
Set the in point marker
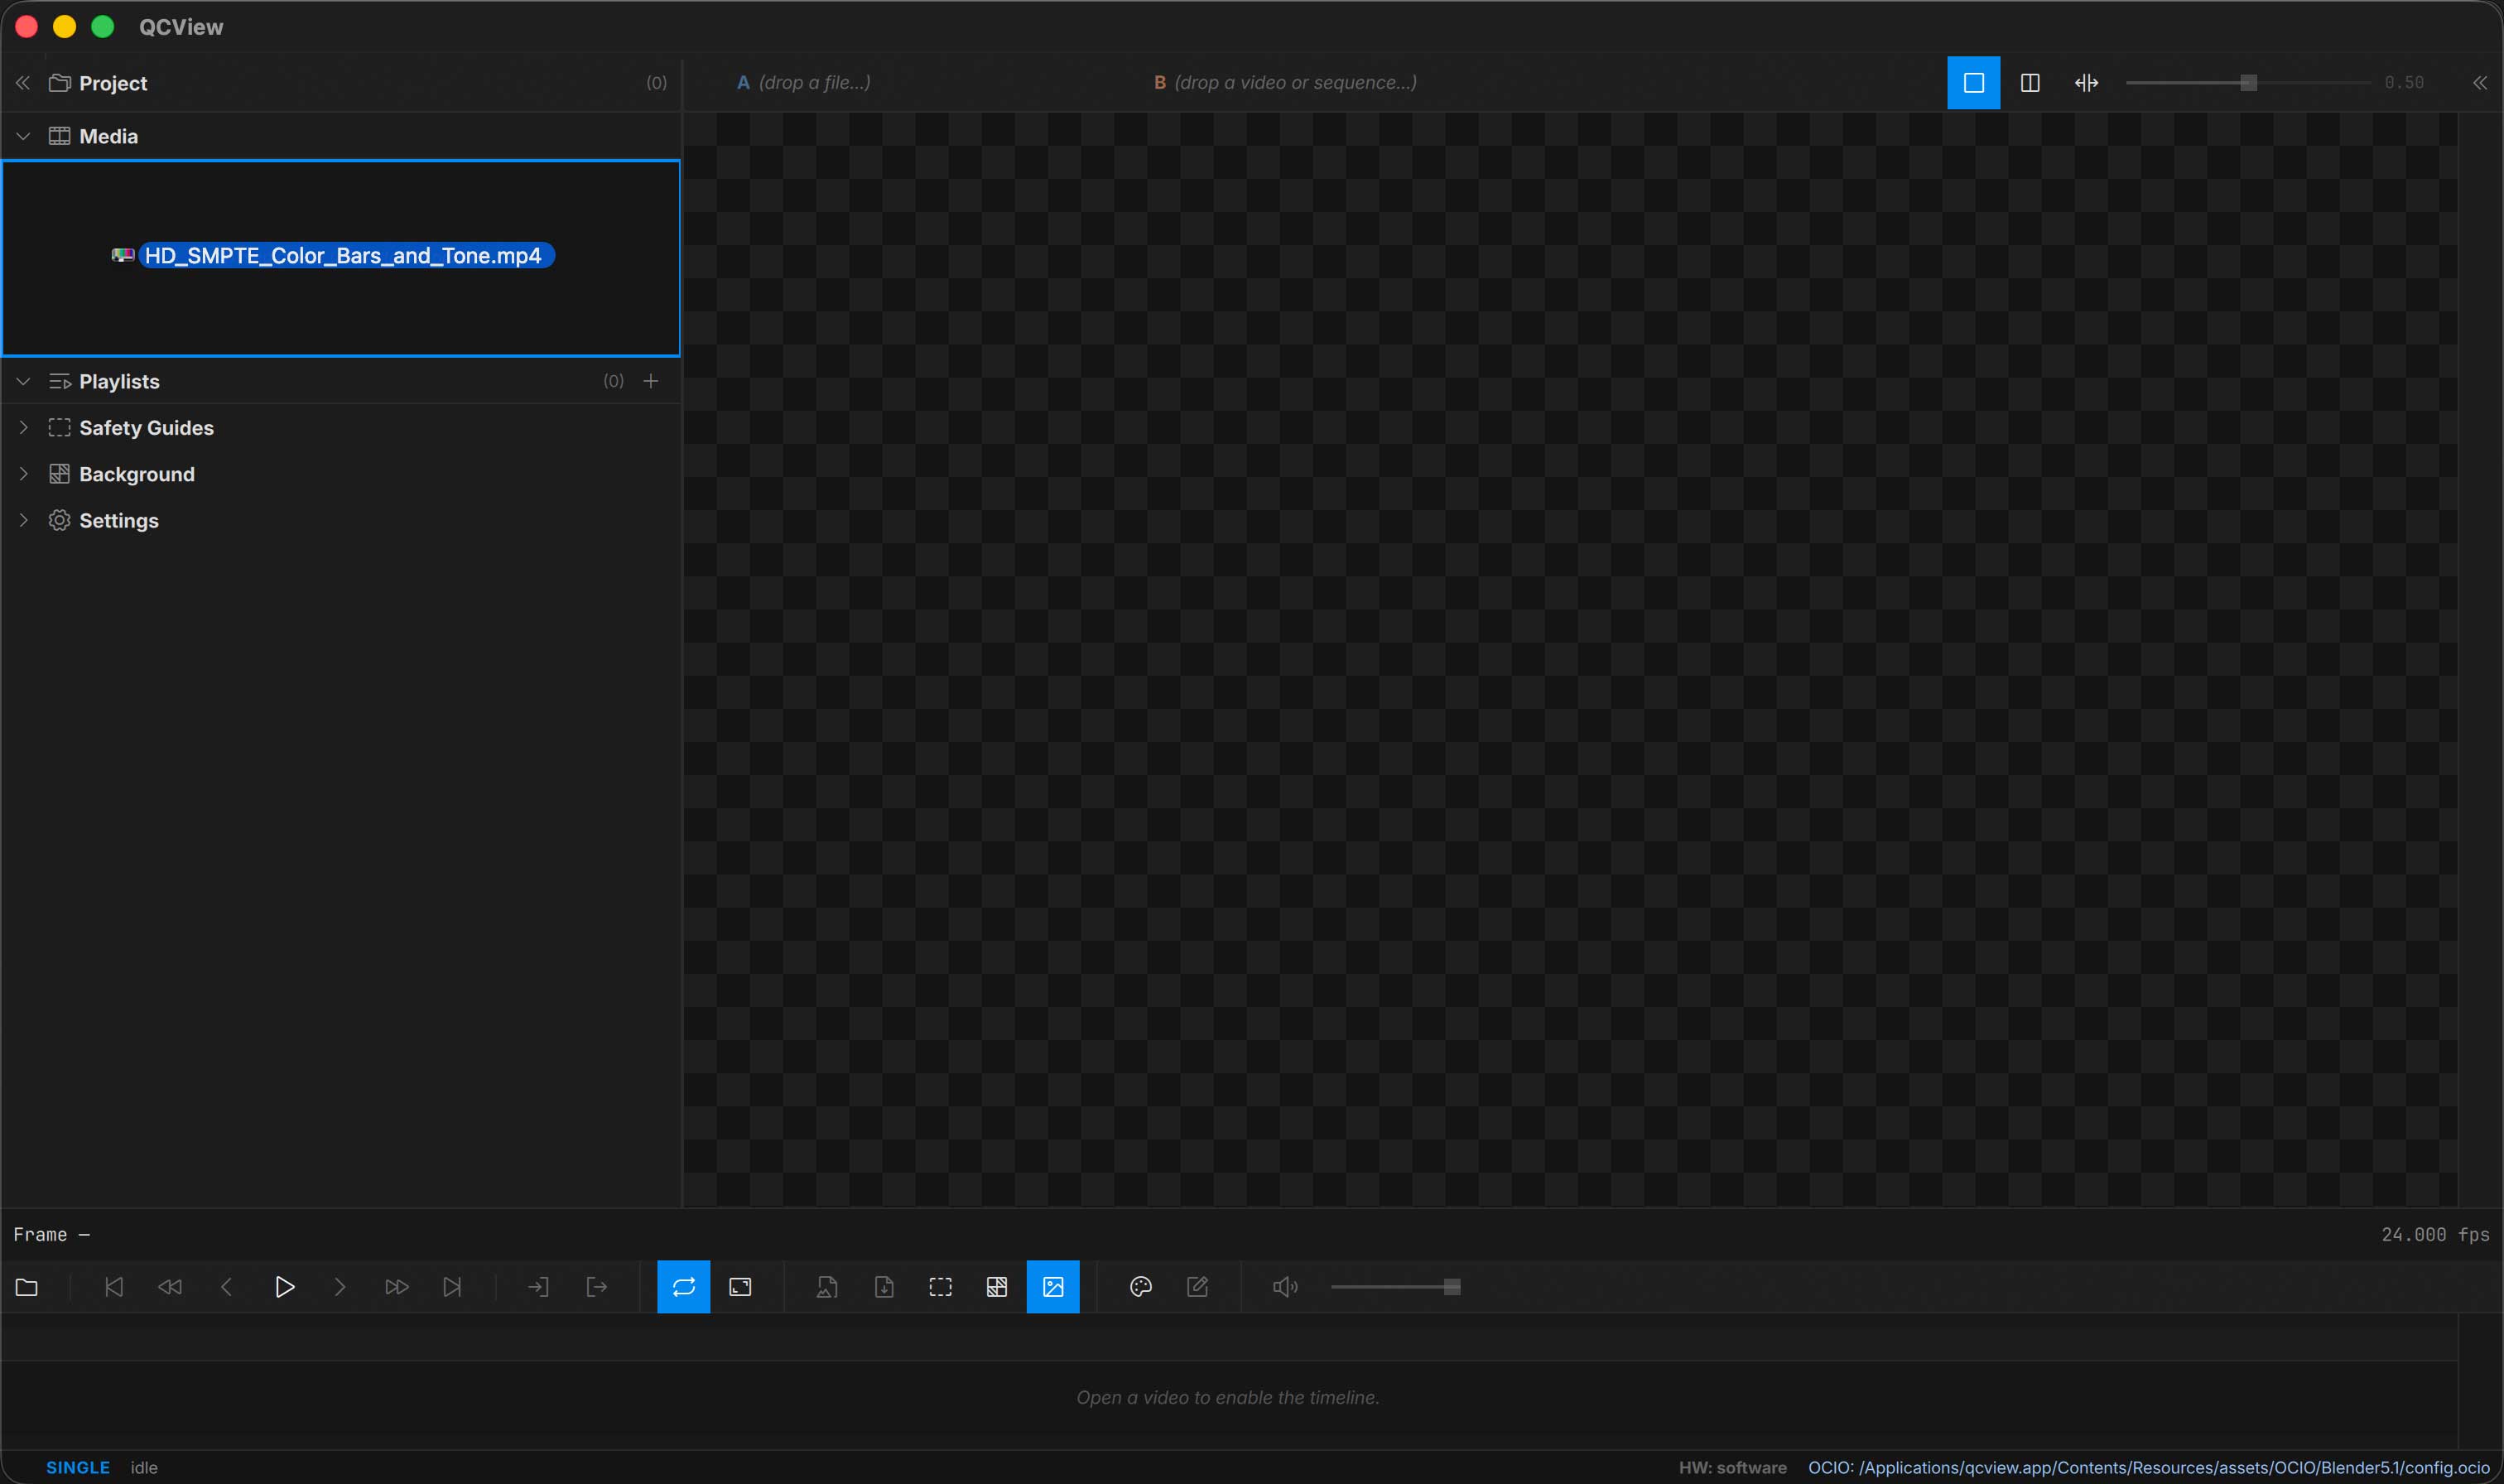539,1287
